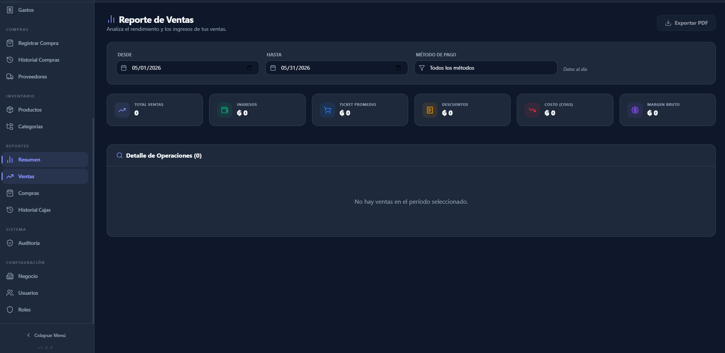Screen dimensions: 725x353
Task: Click the Historial Compras clock icon
Action: click(x=10, y=60)
